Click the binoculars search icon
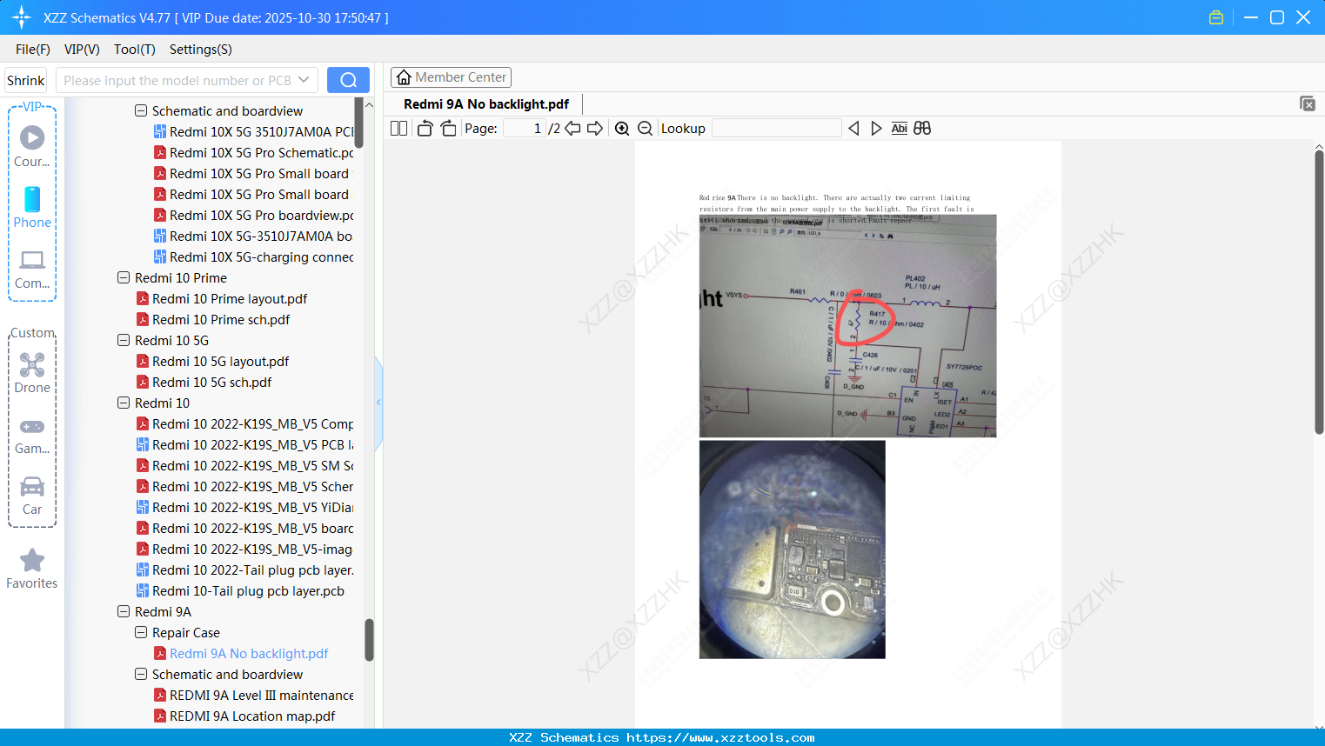Image resolution: width=1325 pixels, height=746 pixels. pyautogui.click(x=922, y=129)
